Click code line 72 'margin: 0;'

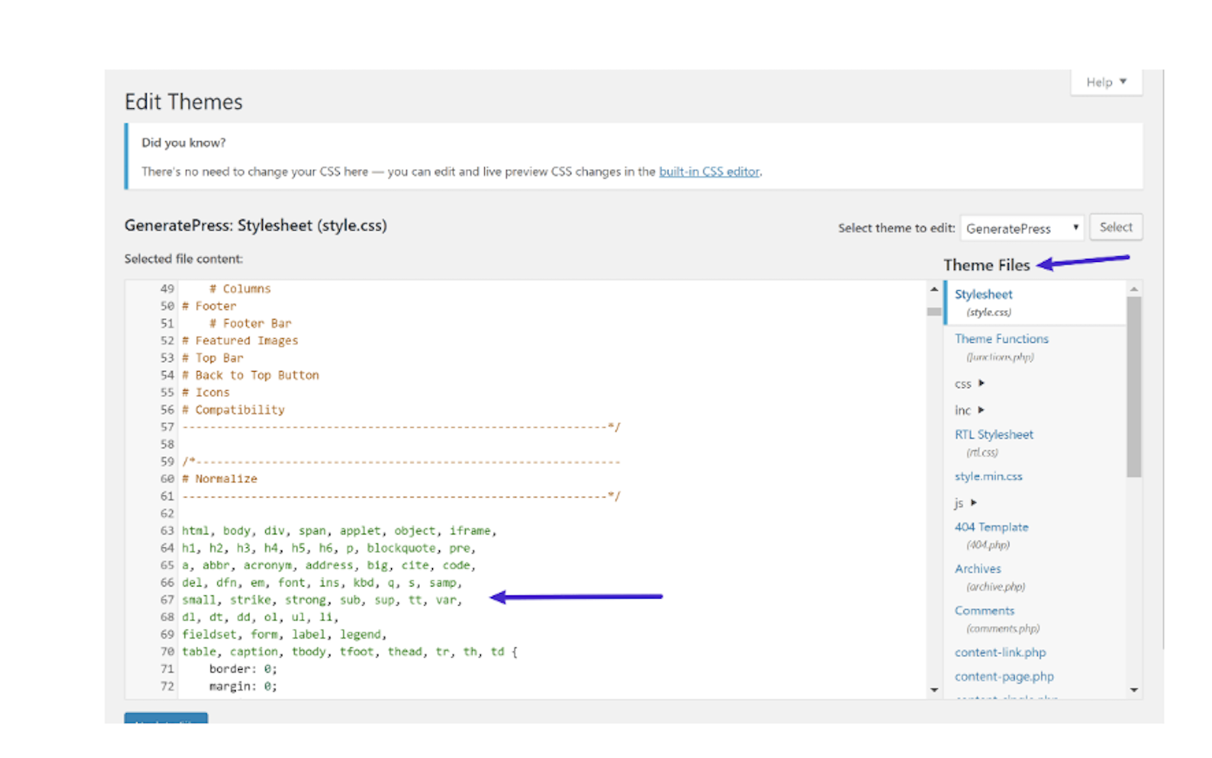point(243,686)
